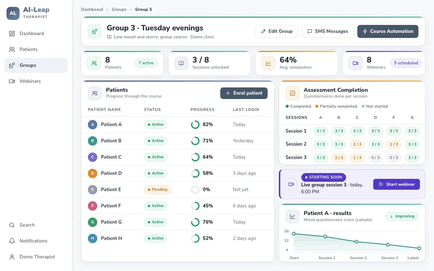Image resolution: width=434 pixels, height=271 pixels.
Task: Click the Edit Group button
Action: (x=277, y=31)
